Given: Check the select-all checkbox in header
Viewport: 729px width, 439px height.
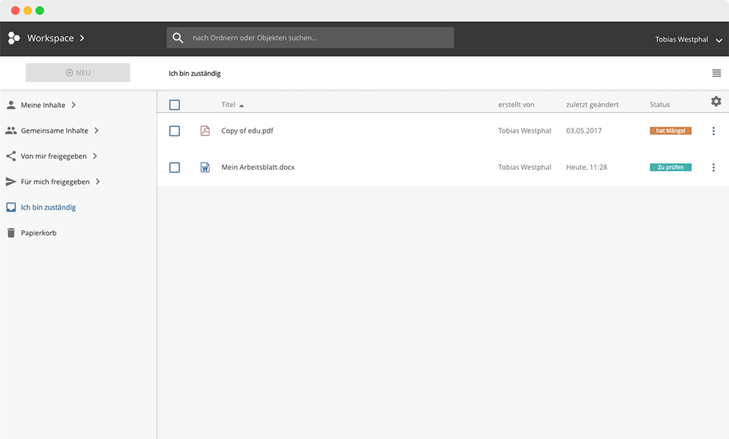Looking at the screenshot, I should pyautogui.click(x=174, y=104).
